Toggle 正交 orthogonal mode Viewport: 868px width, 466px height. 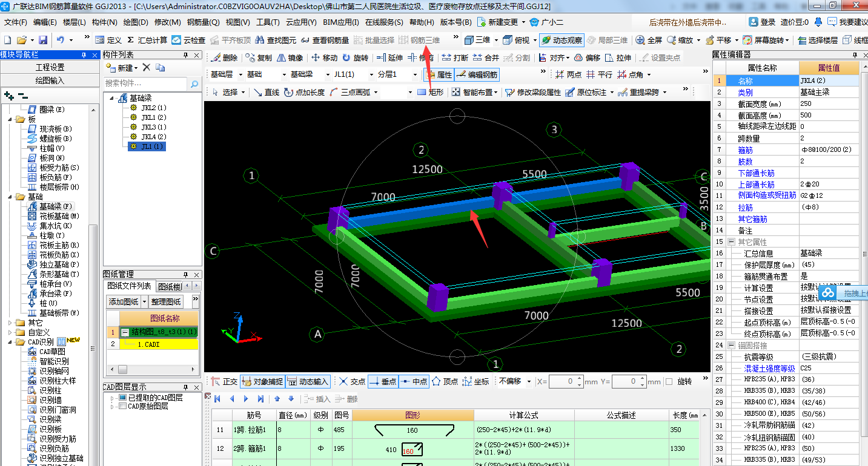[224, 381]
